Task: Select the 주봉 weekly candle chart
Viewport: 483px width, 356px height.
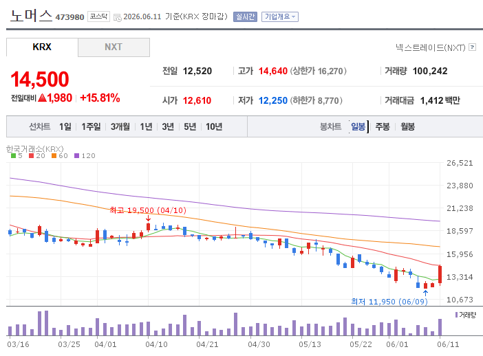Action: [383, 126]
